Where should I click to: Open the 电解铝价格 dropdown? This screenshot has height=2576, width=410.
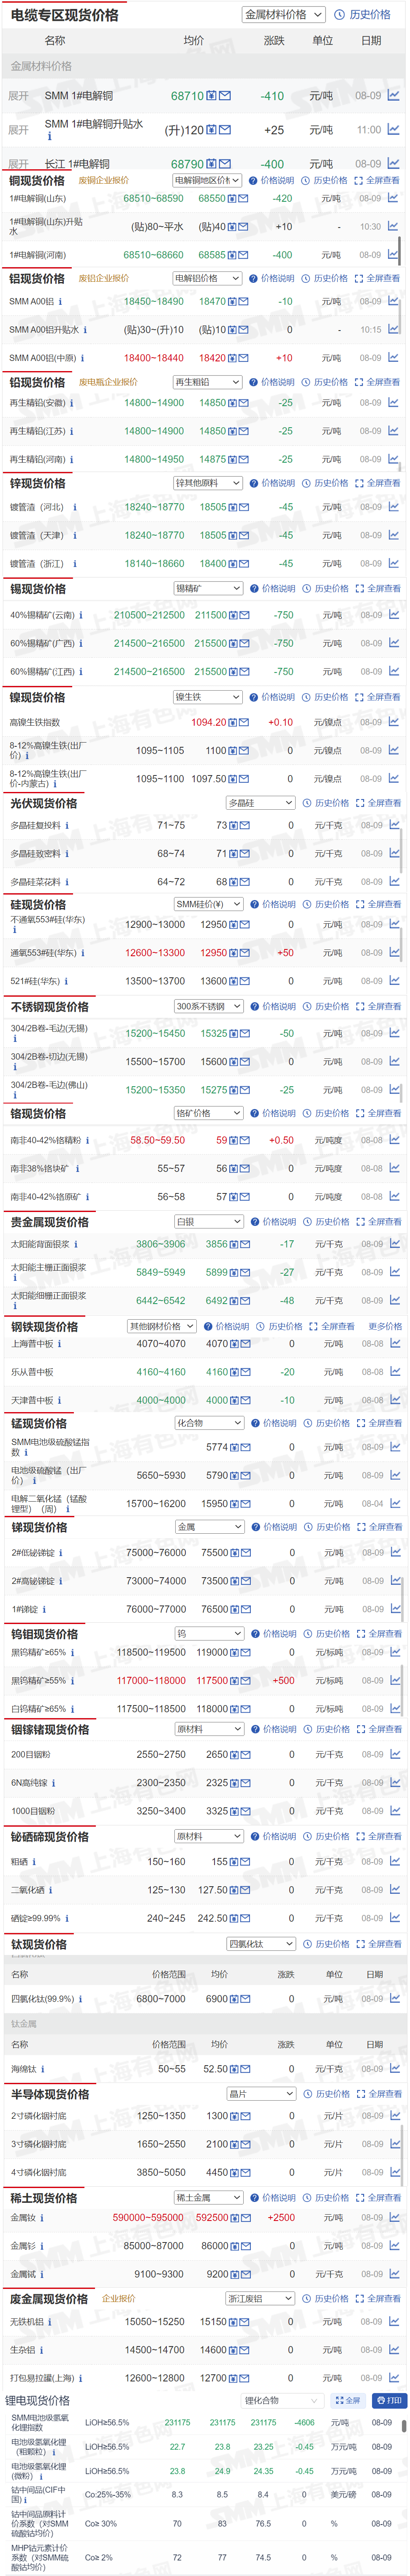[x=207, y=278]
